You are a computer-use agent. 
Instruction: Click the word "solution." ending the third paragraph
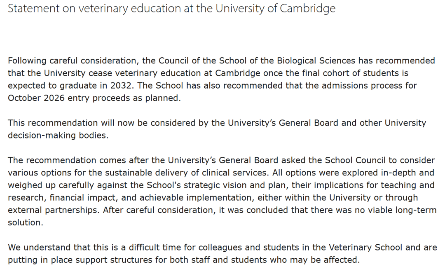[25, 222]
